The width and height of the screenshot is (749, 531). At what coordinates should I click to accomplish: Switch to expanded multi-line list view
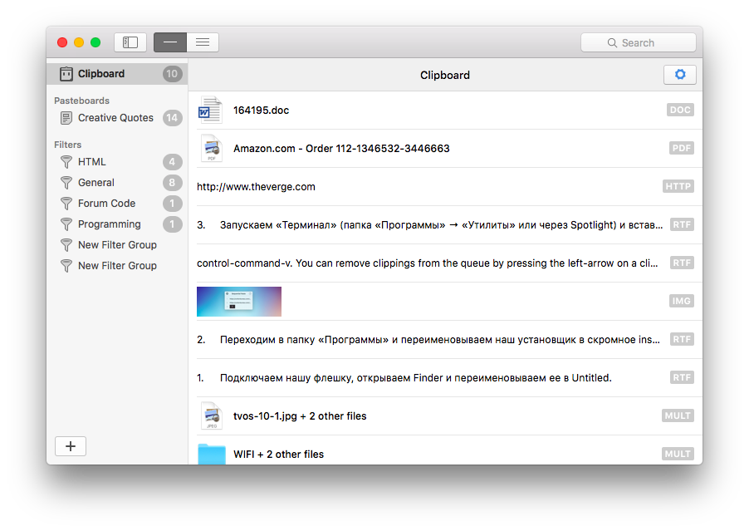[203, 42]
